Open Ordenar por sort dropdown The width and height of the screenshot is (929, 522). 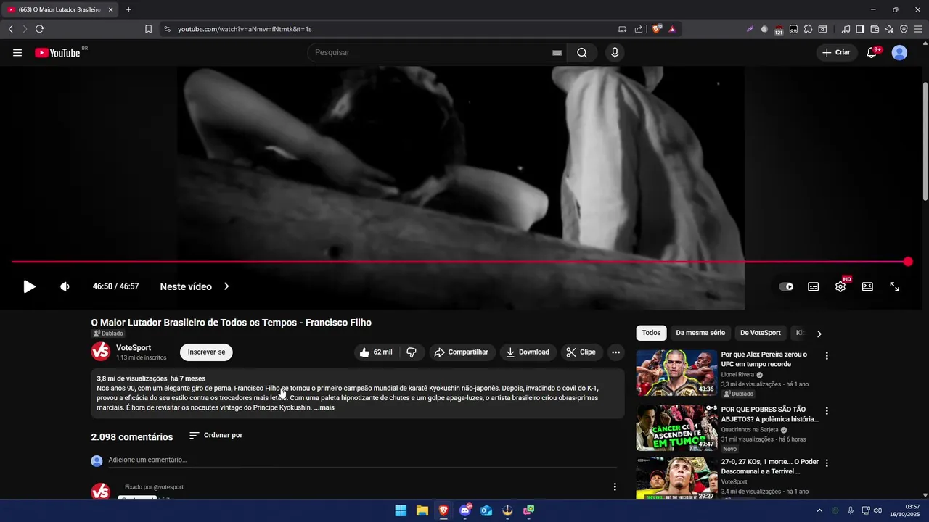coord(216,436)
